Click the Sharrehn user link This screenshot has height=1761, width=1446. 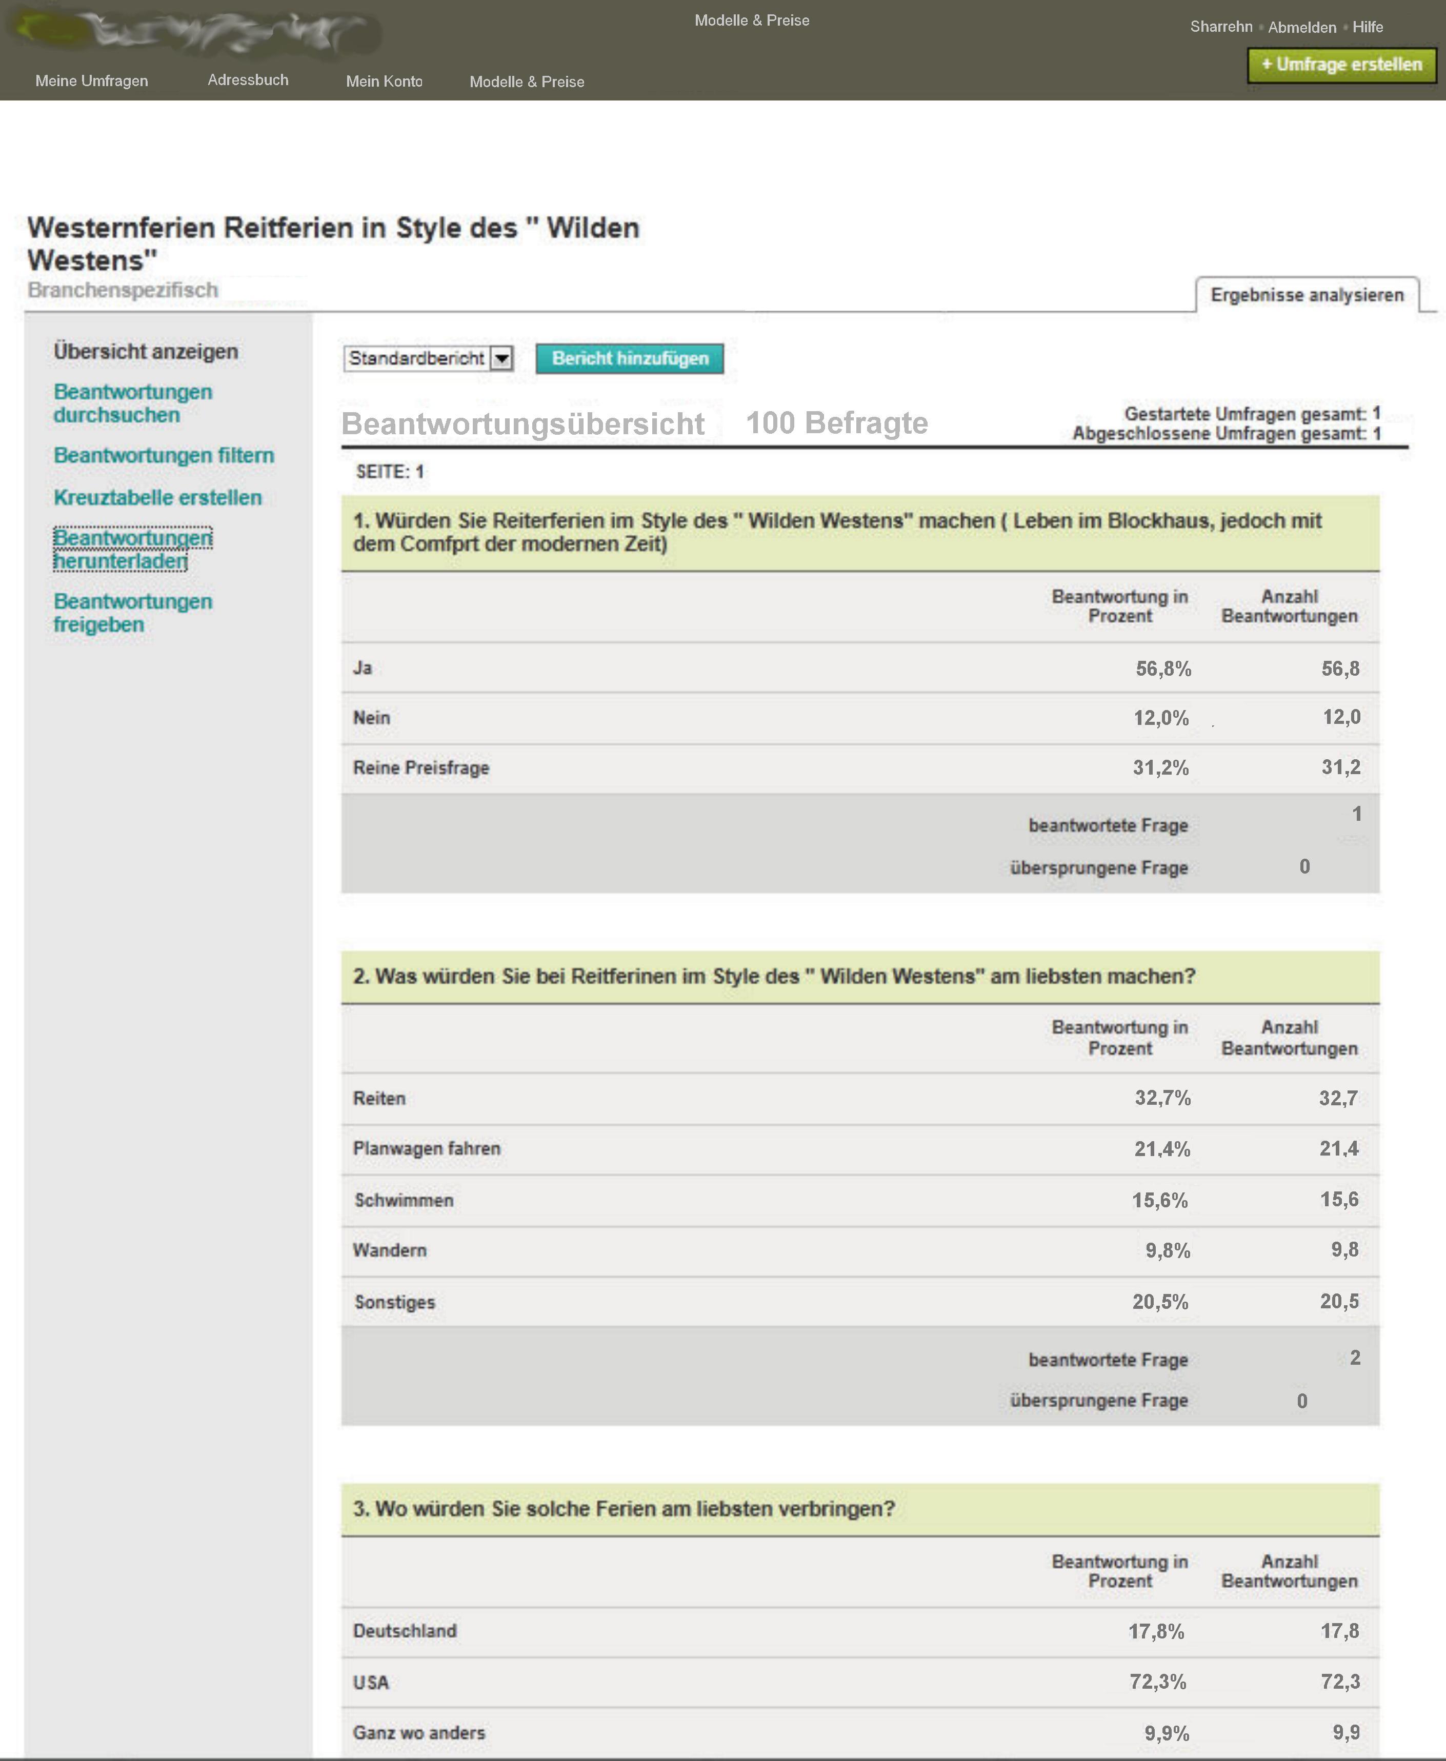(1220, 27)
